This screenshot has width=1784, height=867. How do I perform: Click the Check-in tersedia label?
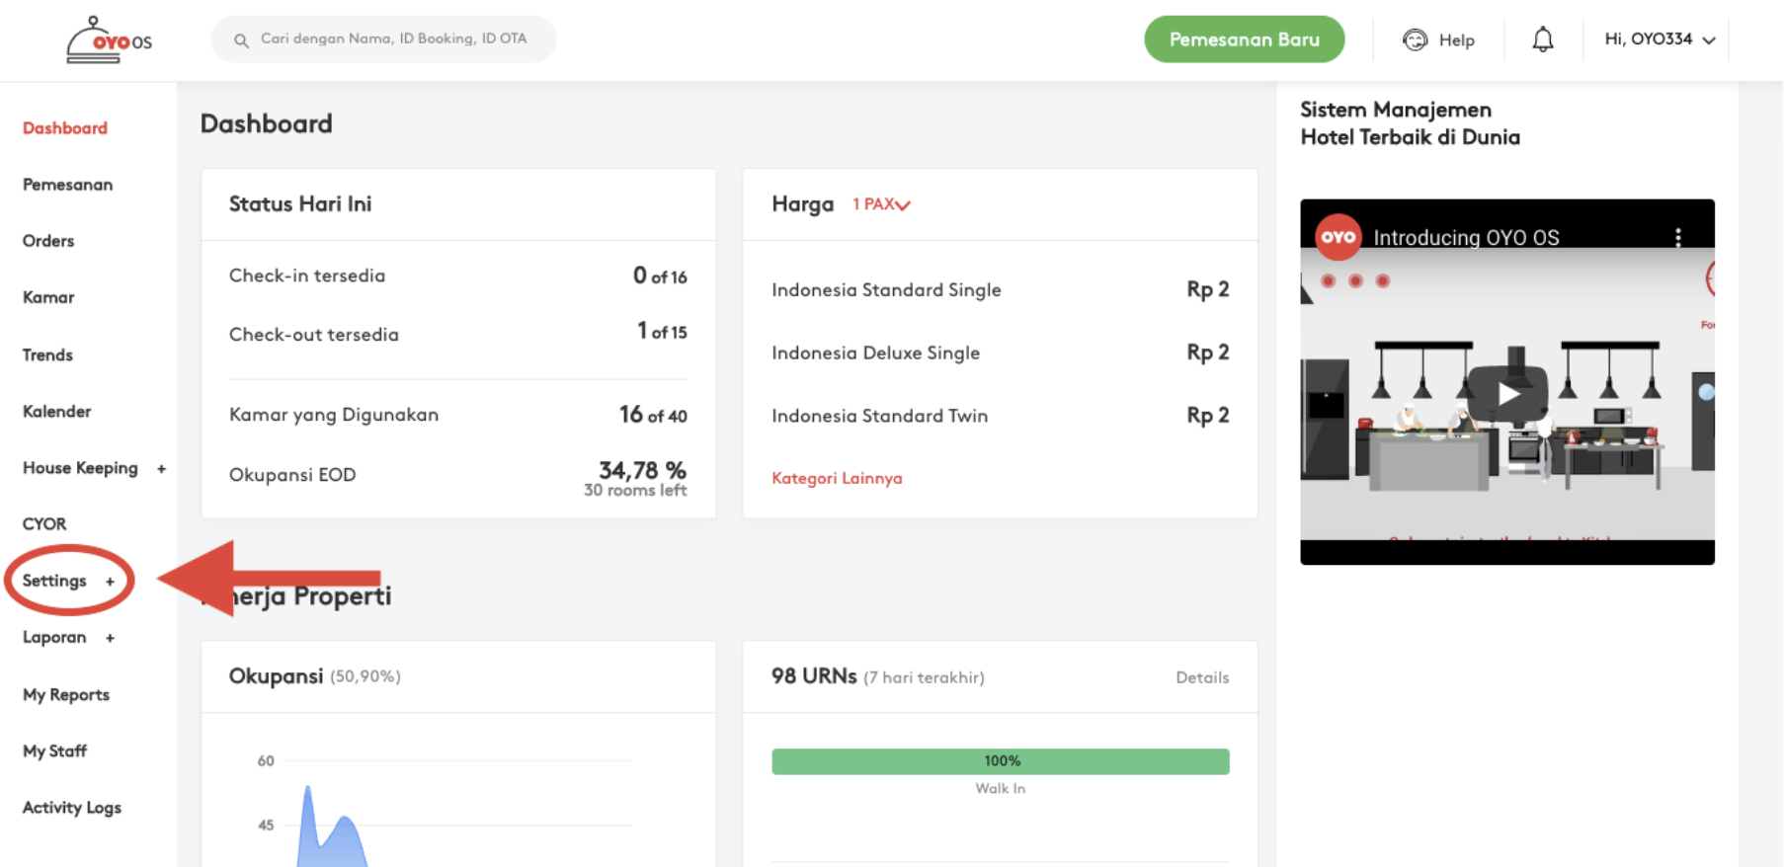point(307,276)
